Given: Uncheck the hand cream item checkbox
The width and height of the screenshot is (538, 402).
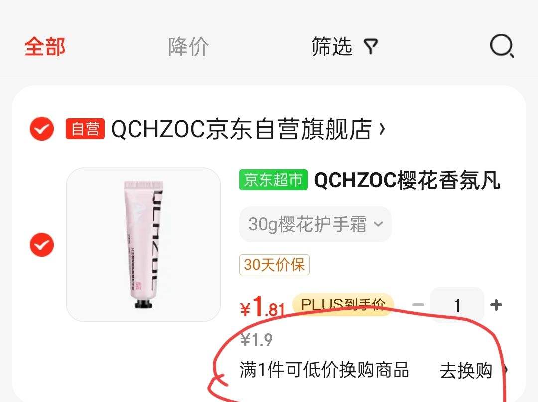Looking at the screenshot, I should (x=42, y=245).
